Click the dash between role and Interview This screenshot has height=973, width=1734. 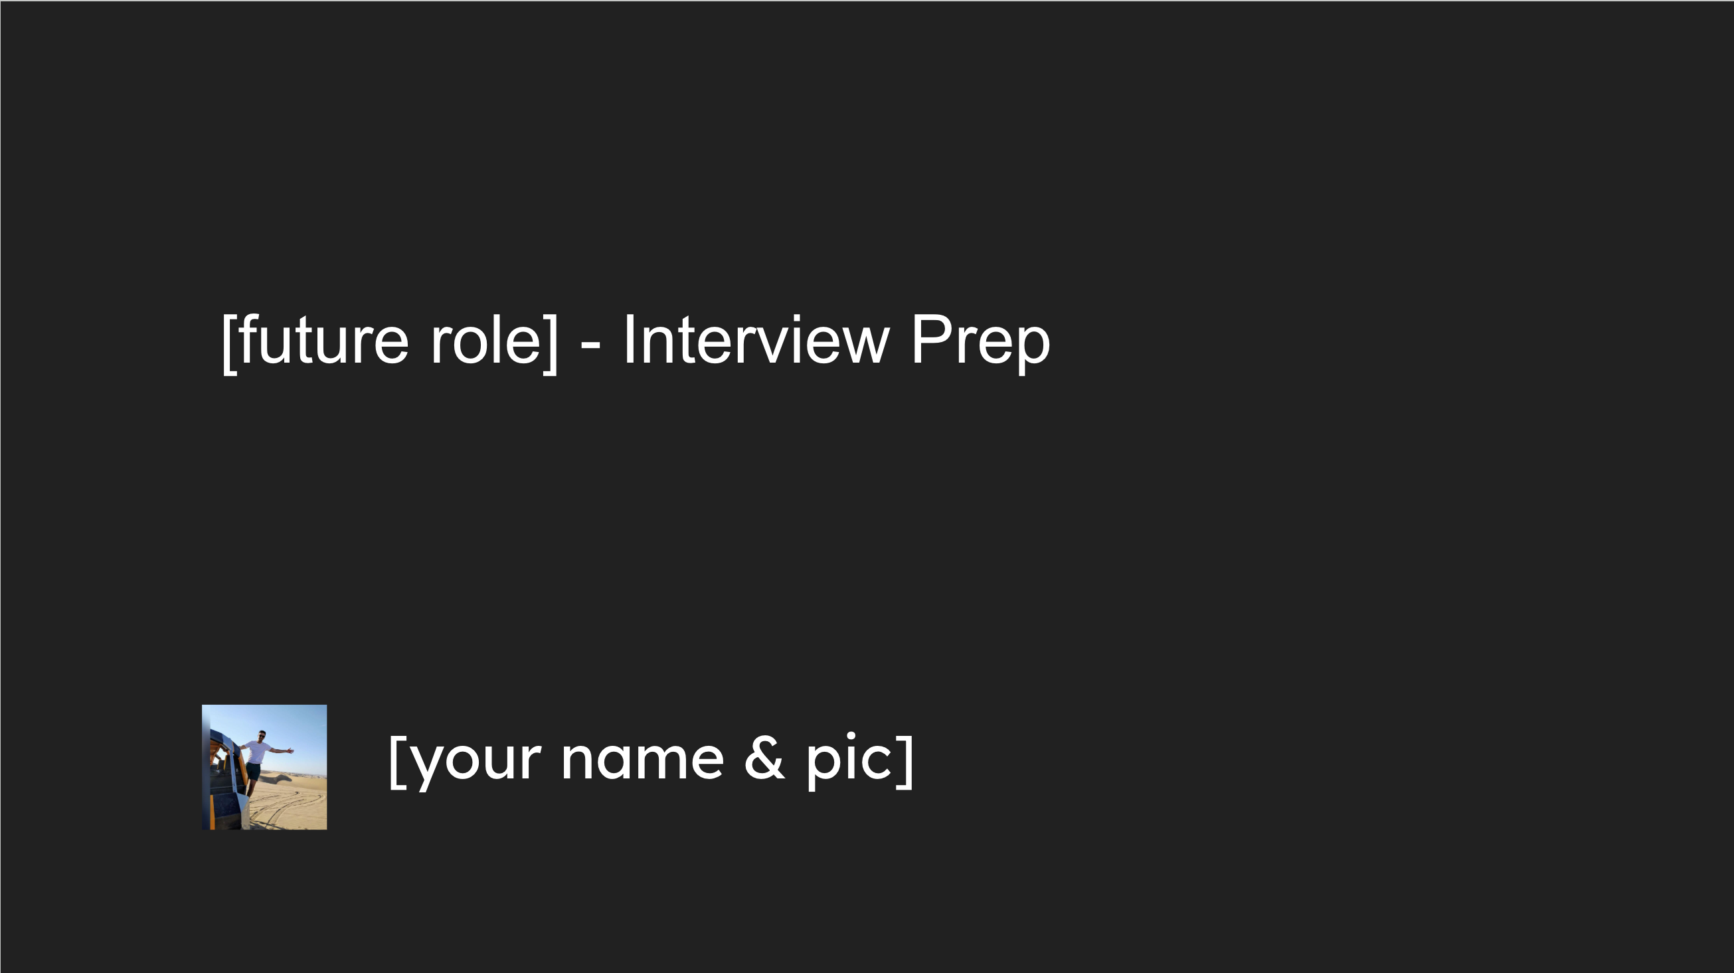590,345
